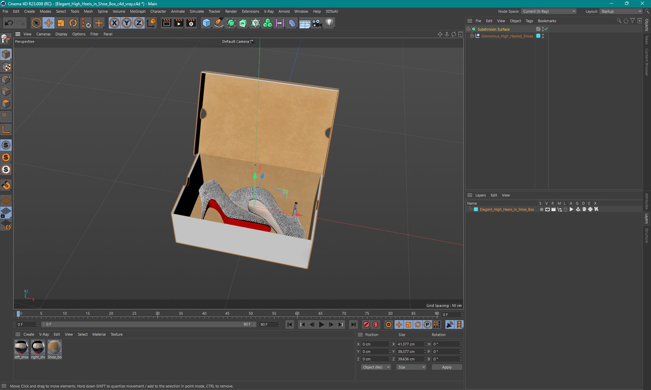Screen dimensions: 651x390
Task: Open the Layout dropdown showing Startup
Action: tap(621, 12)
